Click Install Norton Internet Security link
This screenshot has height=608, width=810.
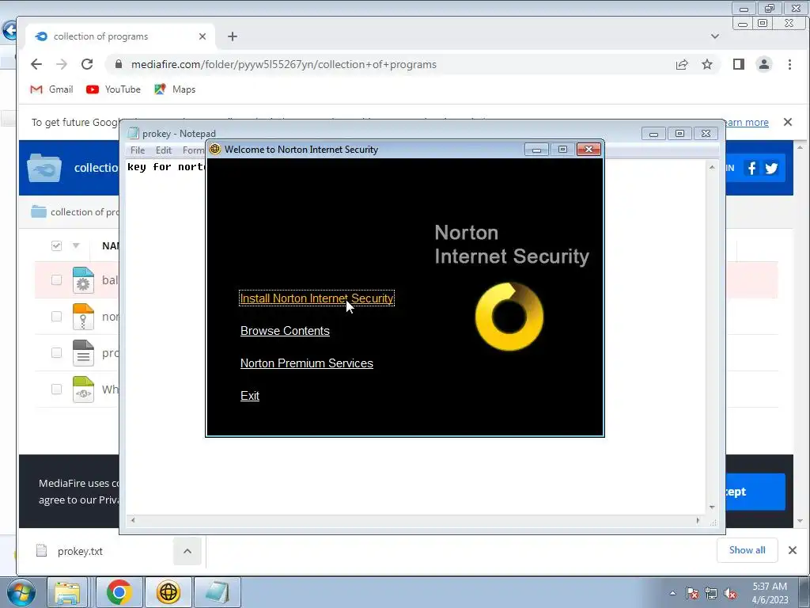click(316, 298)
